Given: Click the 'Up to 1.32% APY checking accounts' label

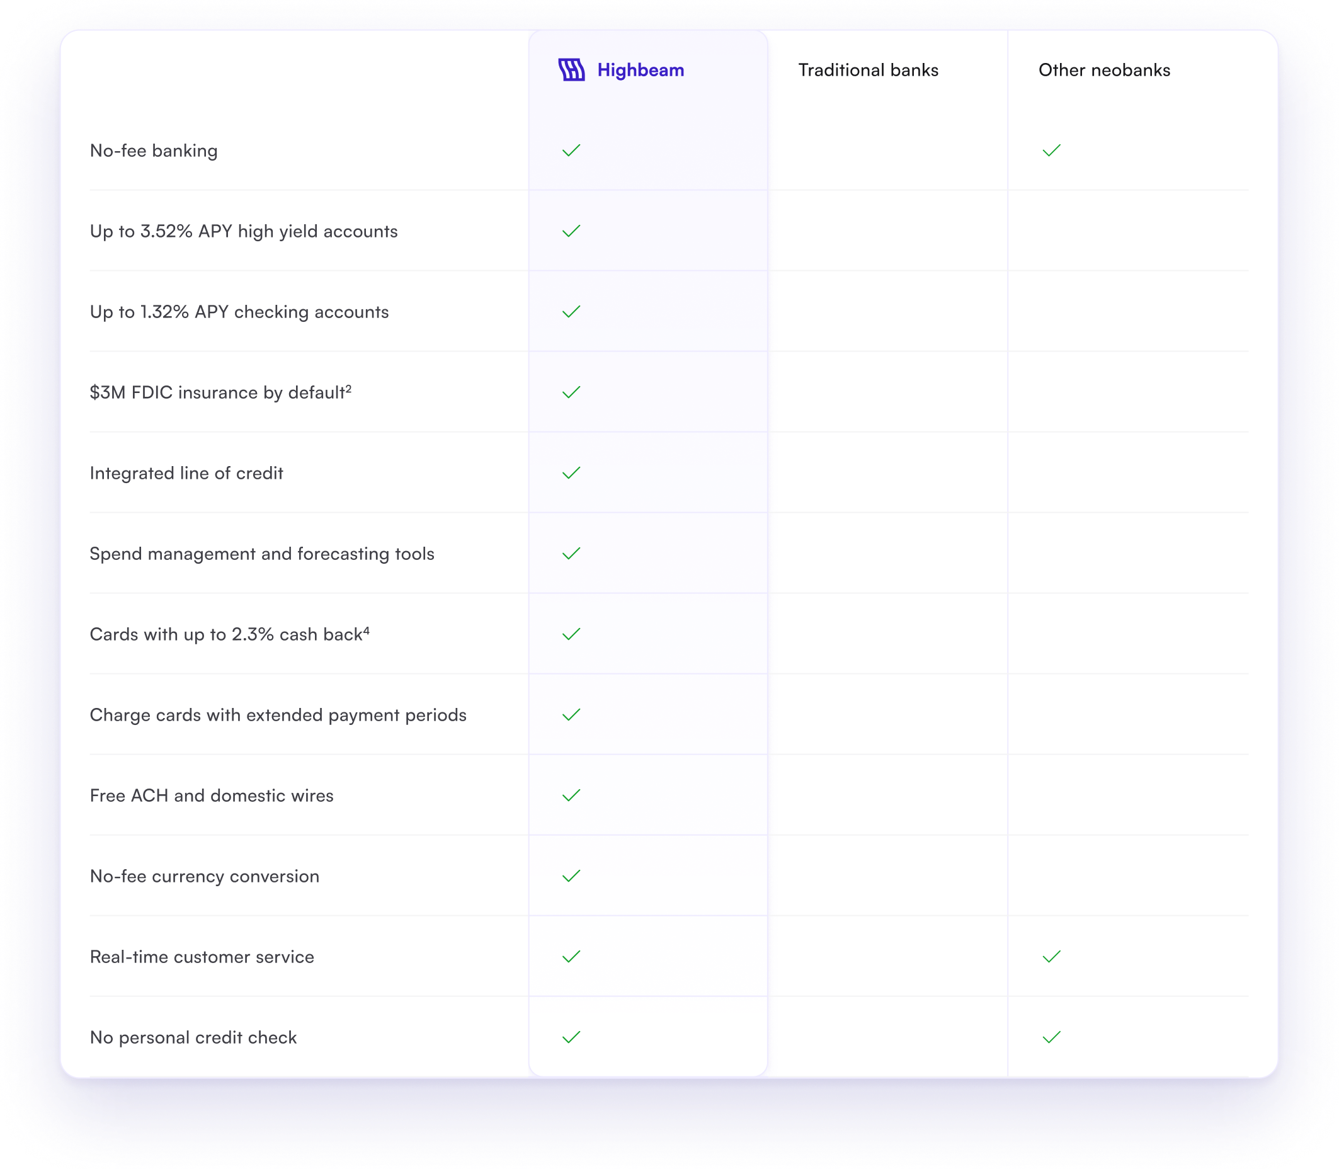Looking at the screenshot, I should (x=239, y=312).
